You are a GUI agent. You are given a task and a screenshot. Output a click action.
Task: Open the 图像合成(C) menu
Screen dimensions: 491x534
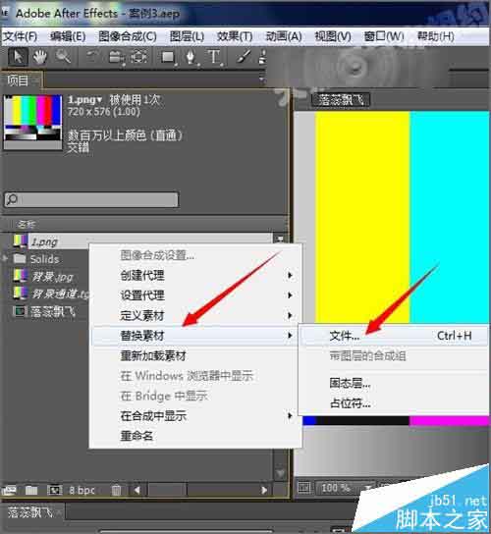[128, 36]
